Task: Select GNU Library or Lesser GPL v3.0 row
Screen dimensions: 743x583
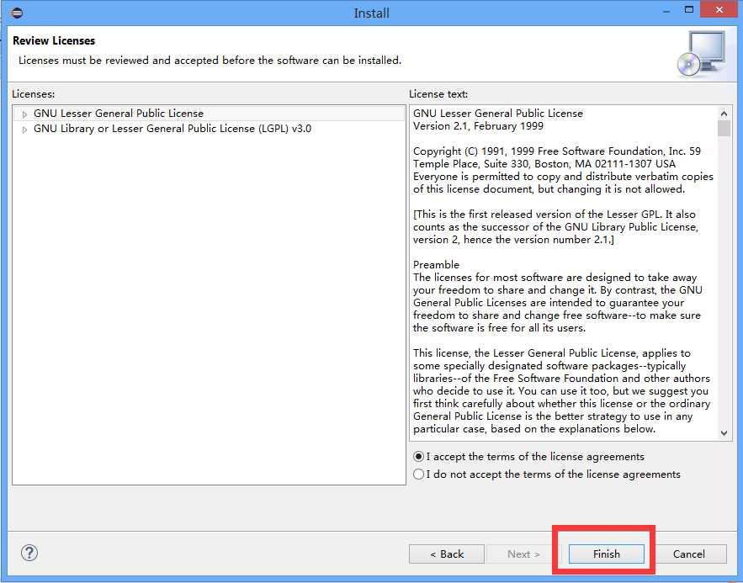Action: (x=209, y=129)
